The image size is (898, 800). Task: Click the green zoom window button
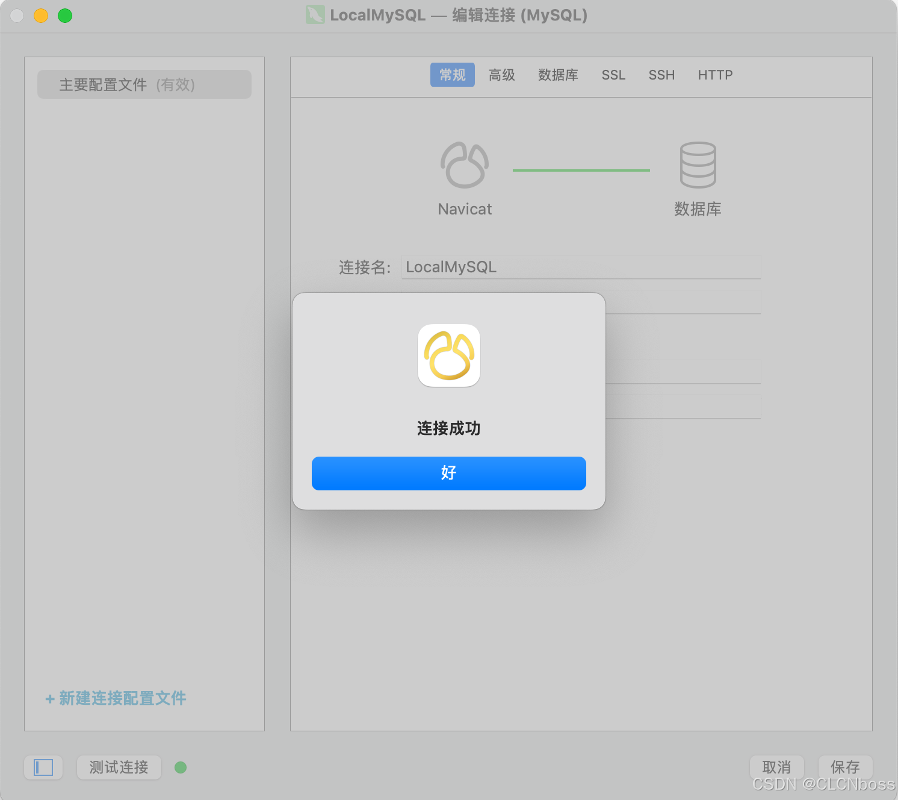65,16
